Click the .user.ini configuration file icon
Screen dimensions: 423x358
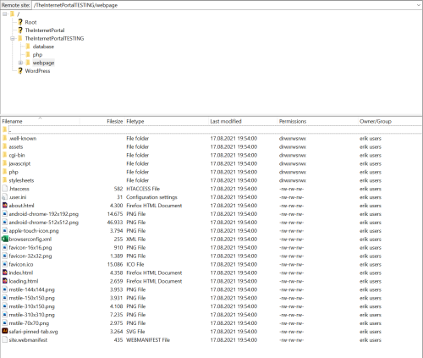(5, 197)
